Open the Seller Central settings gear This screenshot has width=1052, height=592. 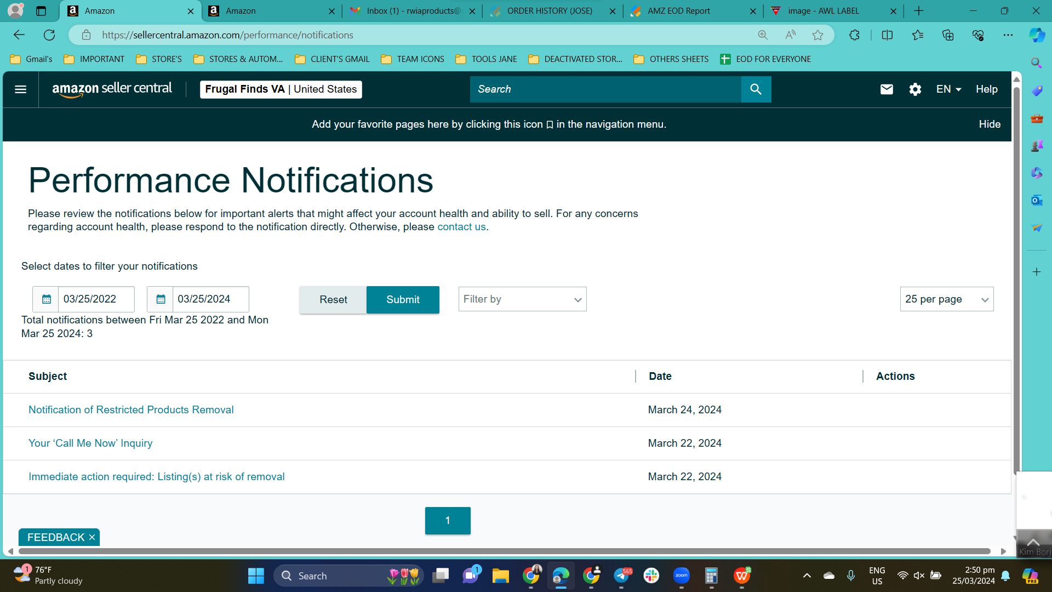coord(915,89)
